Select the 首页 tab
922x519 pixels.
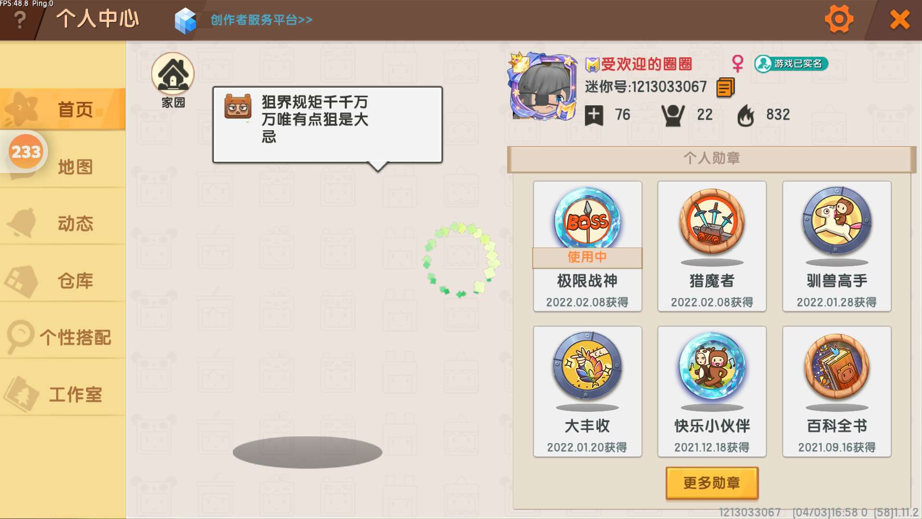63,110
